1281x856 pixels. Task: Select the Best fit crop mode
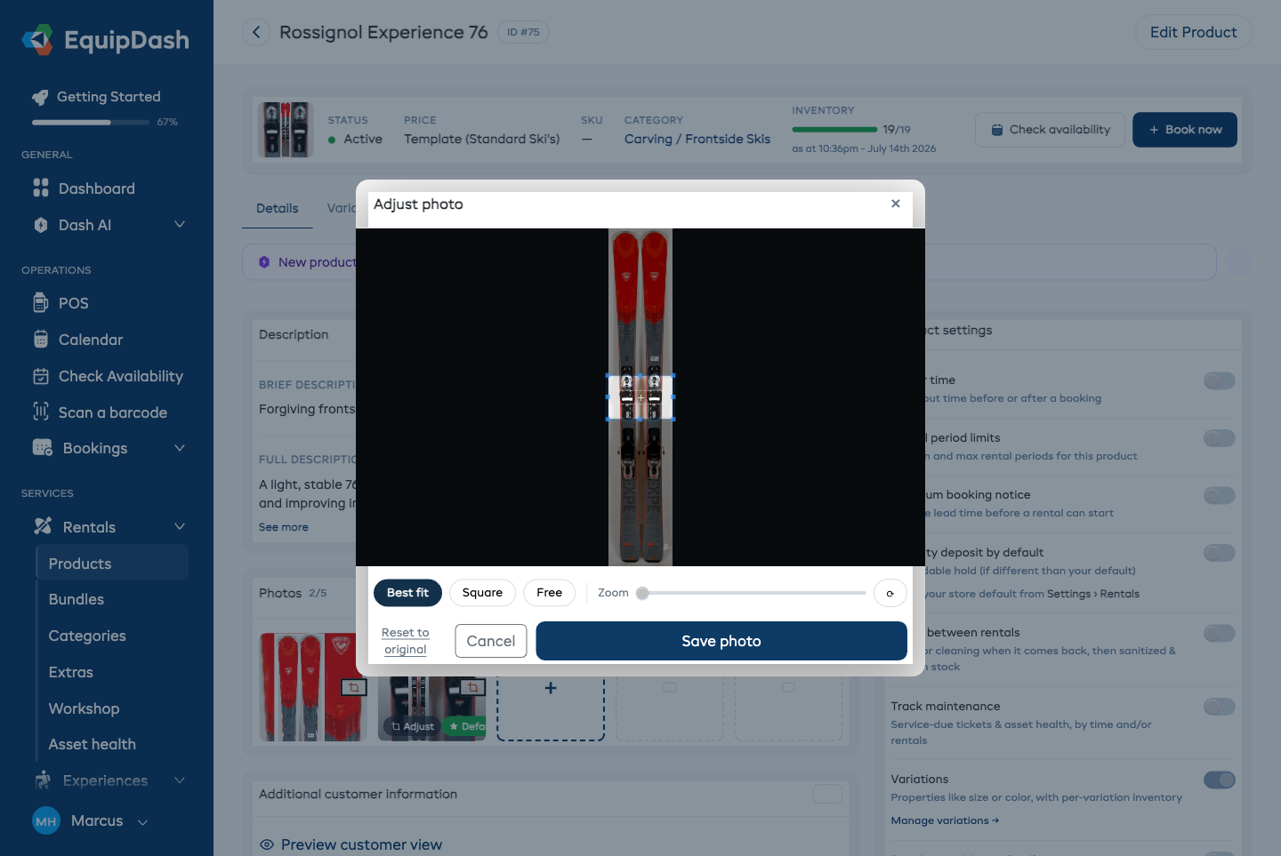407,593
